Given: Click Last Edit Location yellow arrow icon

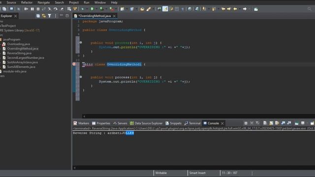Looking at the screenshot, I should (223, 9).
